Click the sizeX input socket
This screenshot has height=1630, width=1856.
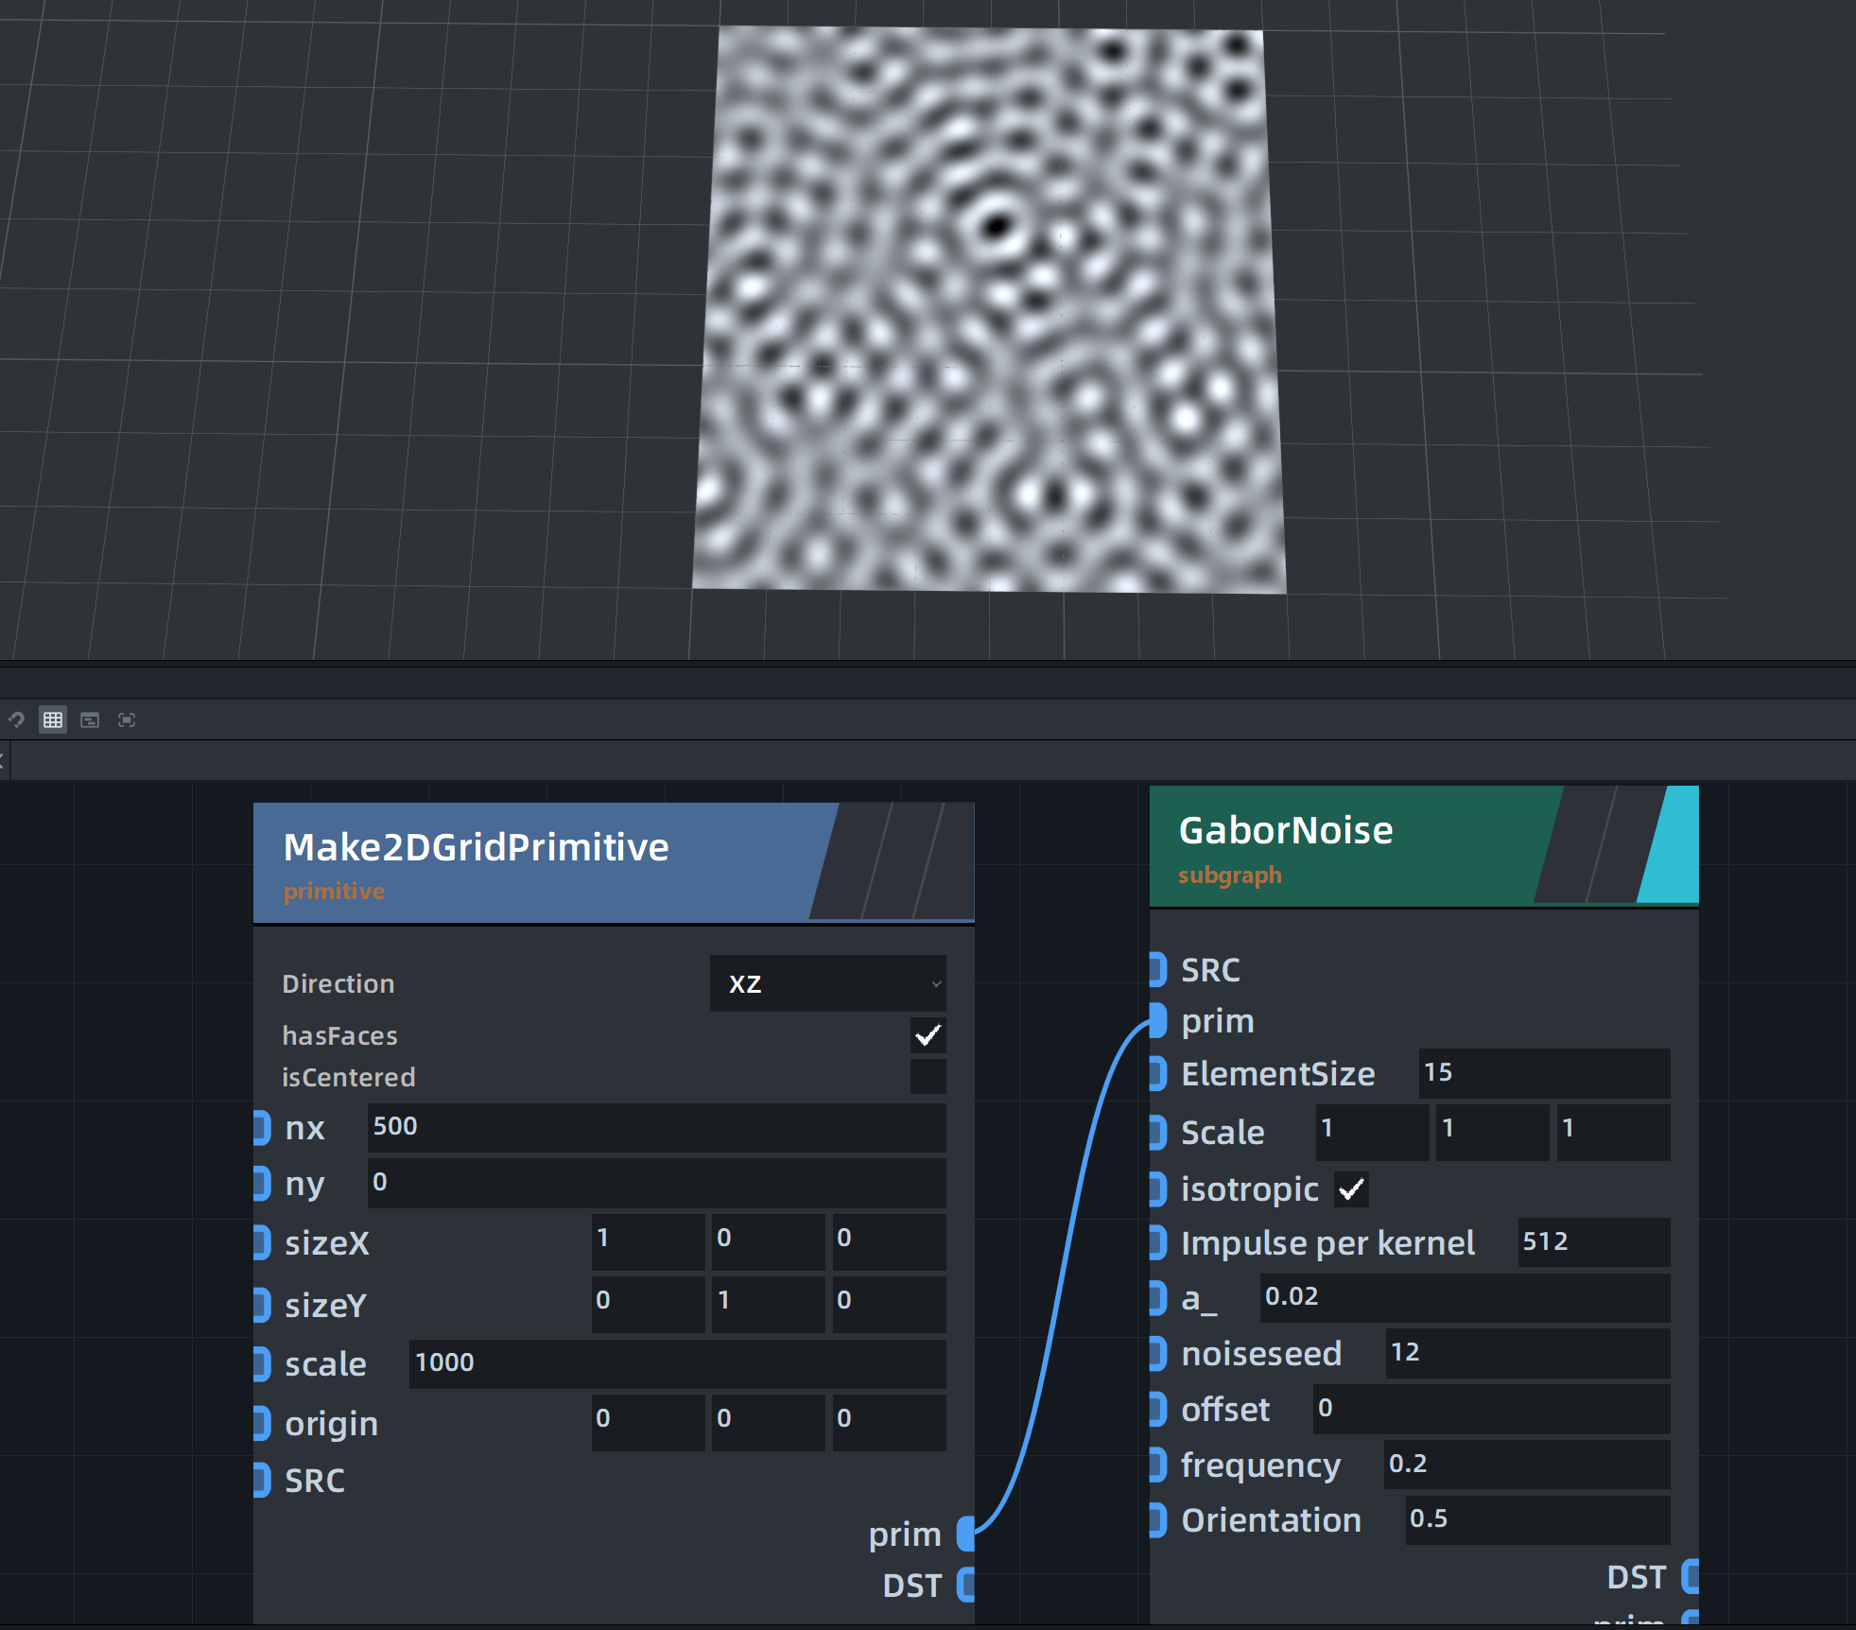pos(262,1242)
